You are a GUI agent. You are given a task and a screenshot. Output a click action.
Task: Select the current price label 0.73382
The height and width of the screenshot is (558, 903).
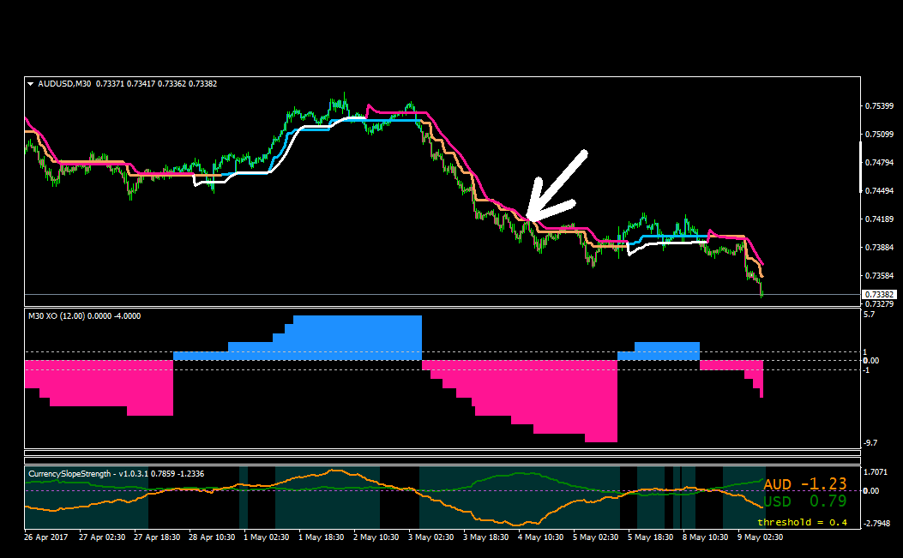879,294
